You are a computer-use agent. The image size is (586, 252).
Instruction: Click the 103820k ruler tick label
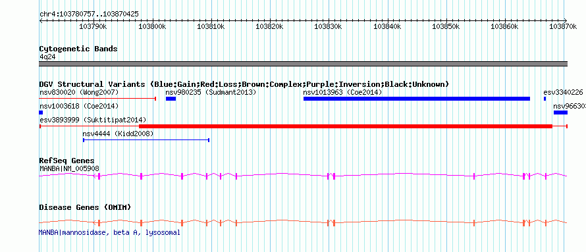tap(269, 26)
